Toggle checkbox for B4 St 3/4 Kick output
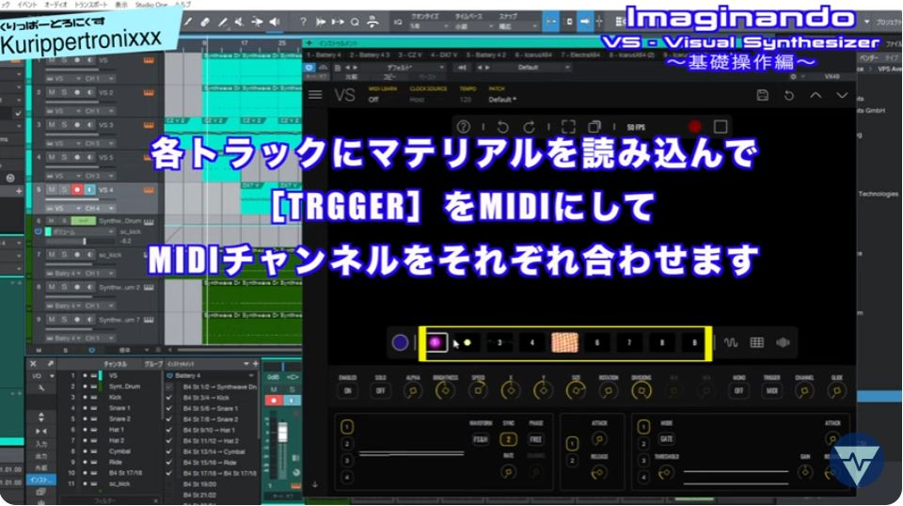Image resolution: width=903 pixels, height=506 pixels. pyautogui.click(x=169, y=397)
